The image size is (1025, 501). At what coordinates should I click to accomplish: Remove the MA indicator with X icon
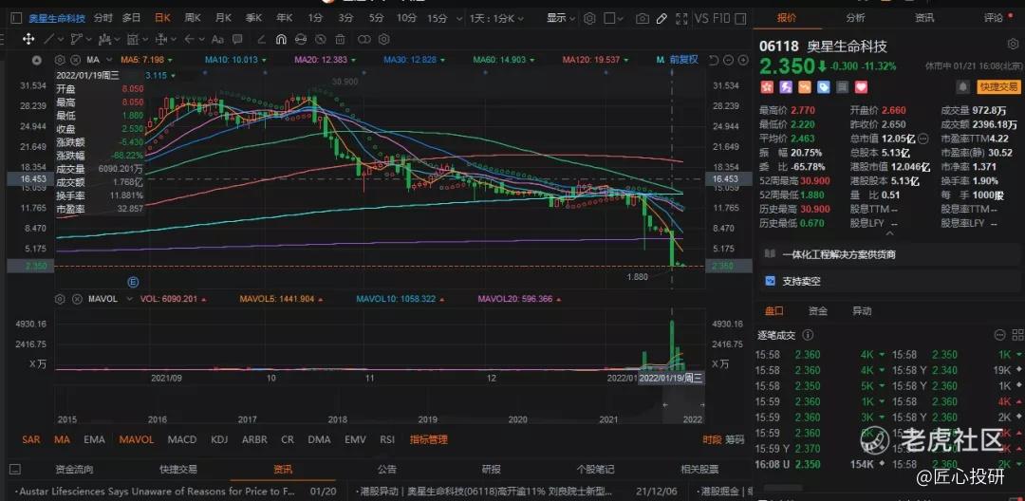coord(76,60)
